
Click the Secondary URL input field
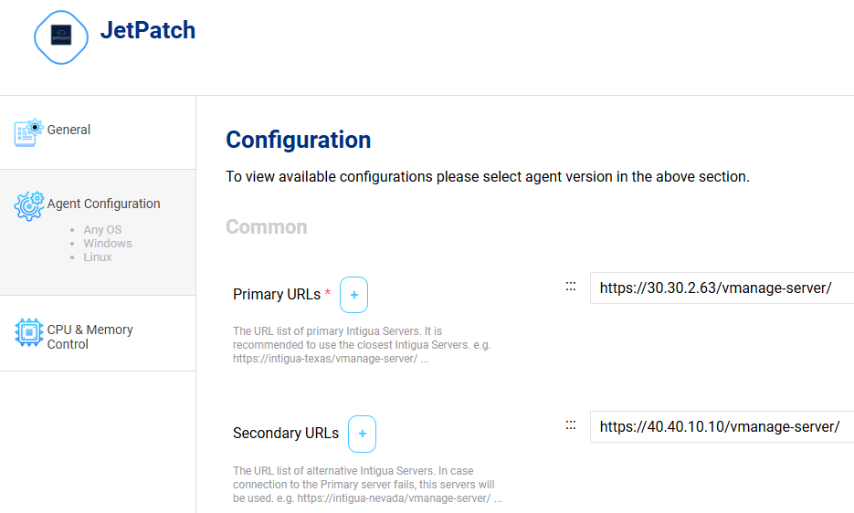coord(722,426)
